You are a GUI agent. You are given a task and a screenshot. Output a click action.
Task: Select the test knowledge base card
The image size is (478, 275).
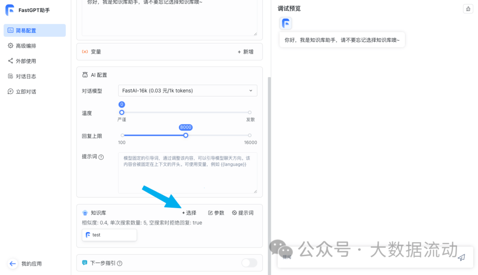click(109, 235)
